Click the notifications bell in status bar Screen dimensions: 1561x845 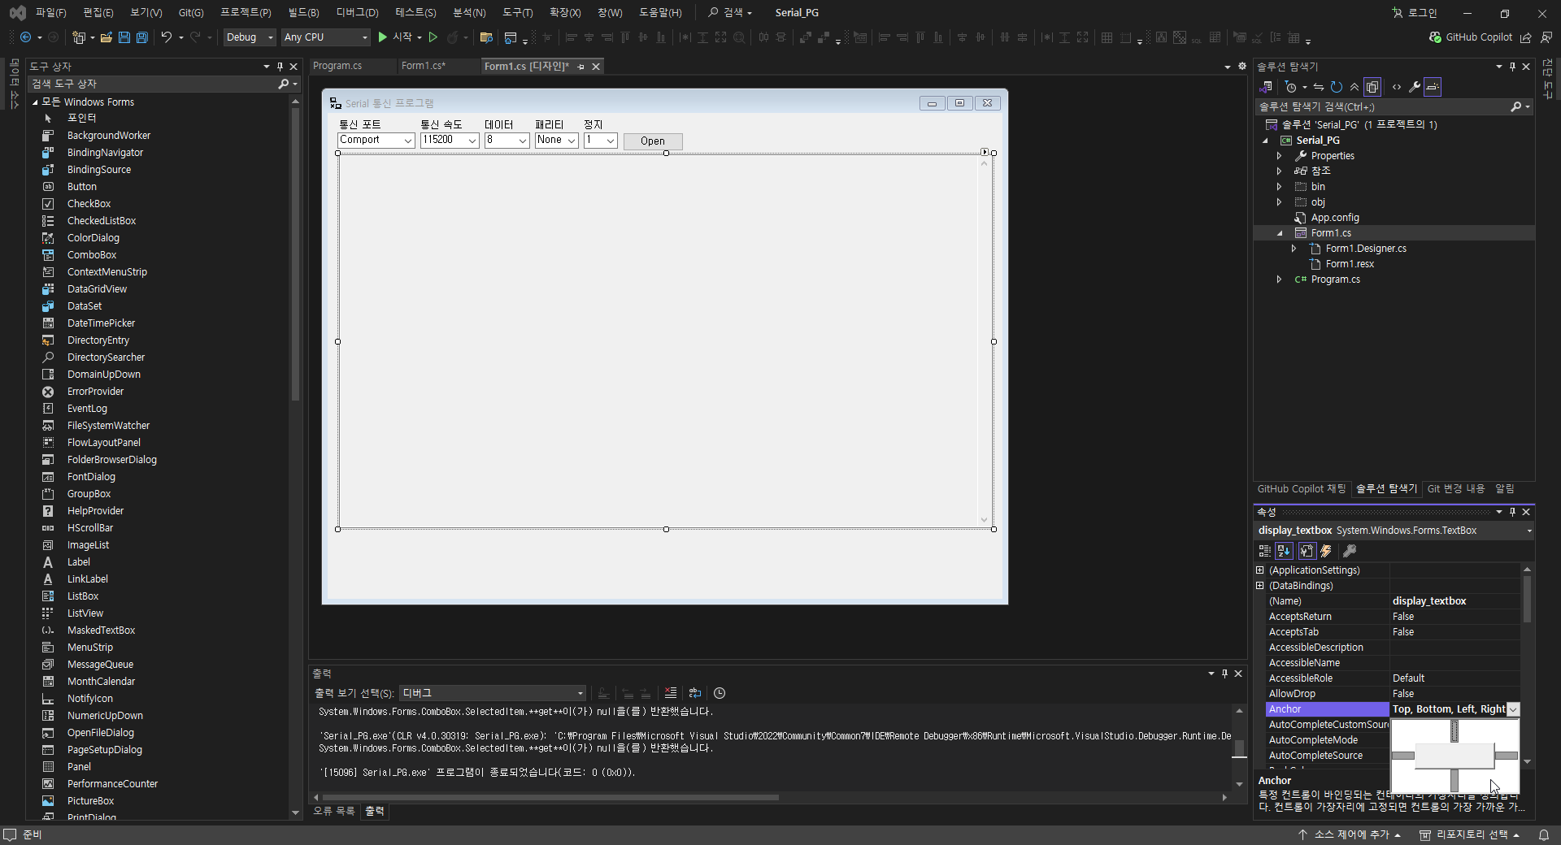(1544, 835)
